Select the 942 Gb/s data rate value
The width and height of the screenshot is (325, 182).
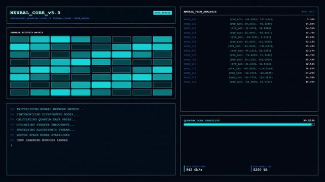pyautogui.click(x=194, y=170)
